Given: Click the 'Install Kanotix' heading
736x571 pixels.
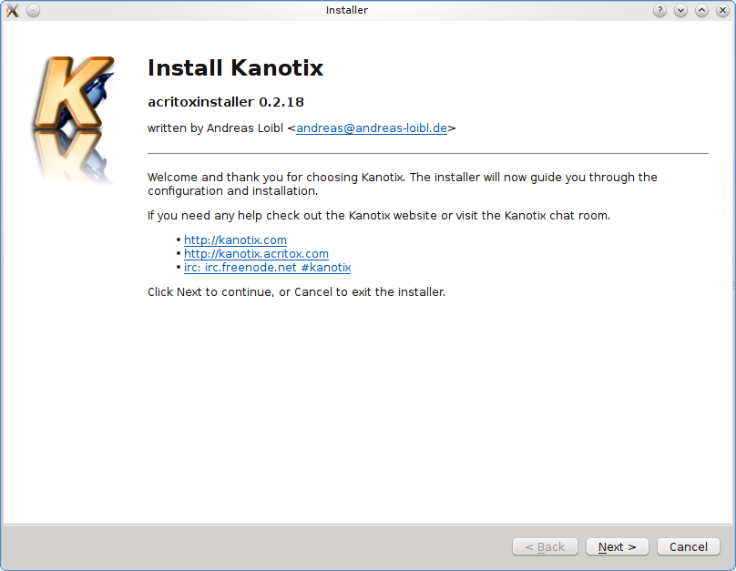Looking at the screenshot, I should click(x=235, y=68).
